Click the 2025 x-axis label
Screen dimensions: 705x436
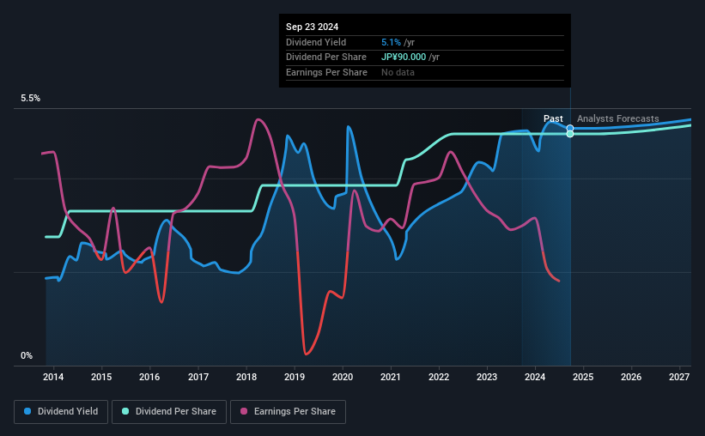(x=583, y=377)
